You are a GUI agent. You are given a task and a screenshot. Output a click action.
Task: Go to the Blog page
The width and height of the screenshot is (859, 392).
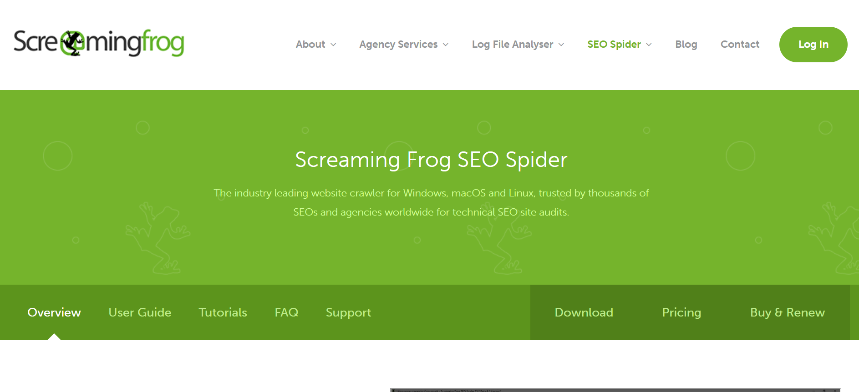[686, 44]
